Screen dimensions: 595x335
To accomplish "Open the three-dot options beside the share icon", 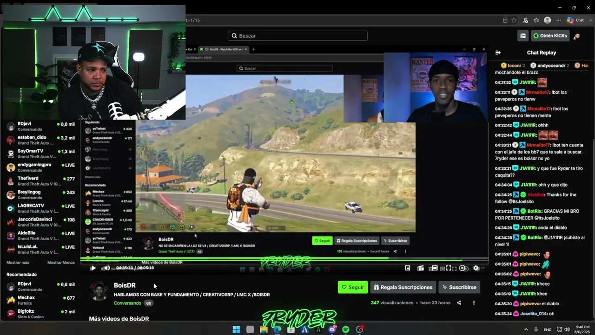I will point(474,303).
